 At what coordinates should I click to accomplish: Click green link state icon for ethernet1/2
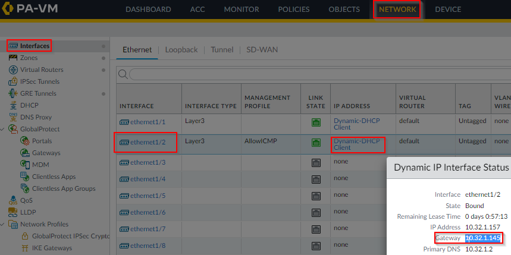tap(316, 143)
